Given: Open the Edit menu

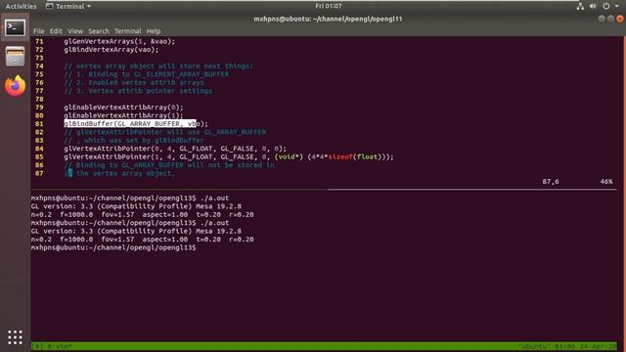Looking at the screenshot, I should pos(56,31).
